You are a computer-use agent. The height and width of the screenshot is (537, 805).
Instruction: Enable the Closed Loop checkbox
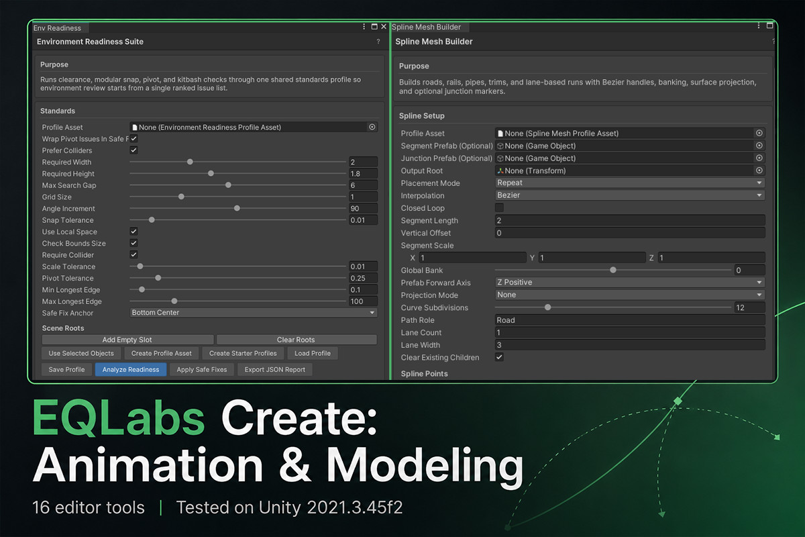pyautogui.click(x=499, y=208)
